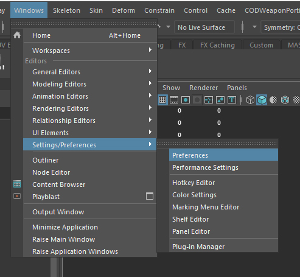The width and height of the screenshot is (300, 277).
Task: Expand the UI Elements submenu
Action: tap(90, 133)
